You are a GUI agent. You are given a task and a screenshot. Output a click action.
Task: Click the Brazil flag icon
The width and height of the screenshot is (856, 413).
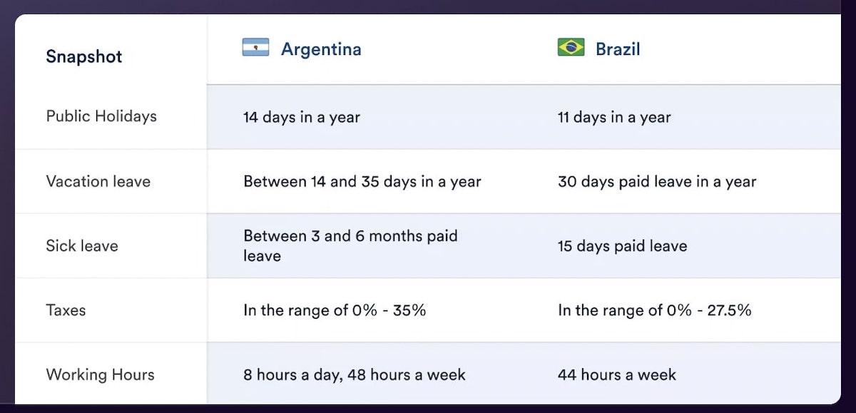(571, 48)
